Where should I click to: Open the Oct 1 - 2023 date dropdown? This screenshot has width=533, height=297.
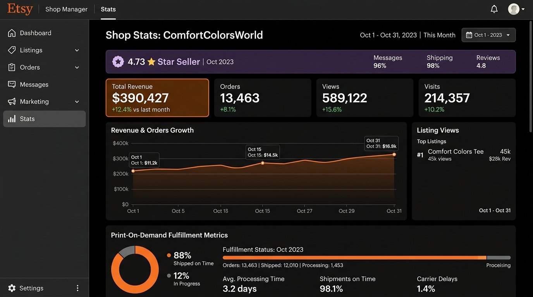[x=488, y=35]
